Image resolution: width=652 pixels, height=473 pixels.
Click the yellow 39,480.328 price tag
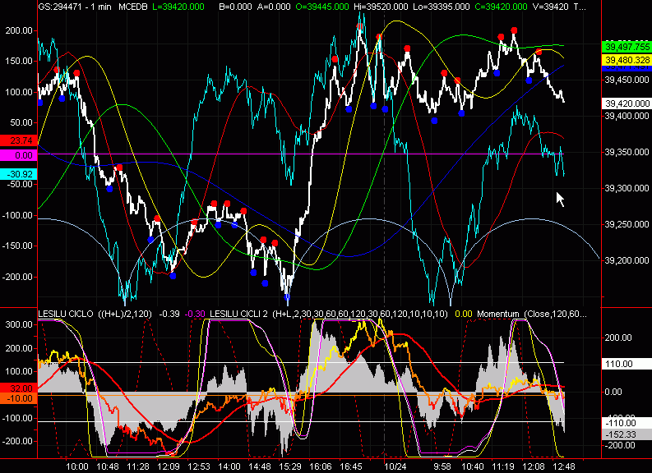click(x=627, y=60)
